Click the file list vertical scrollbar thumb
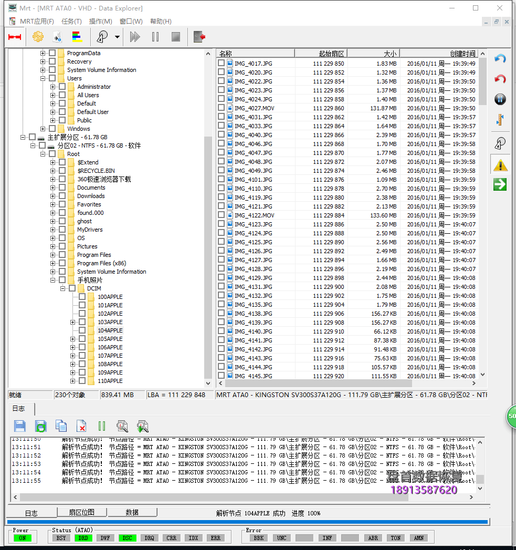Image resolution: width=516 pixels, height=550 pixels. click(483, 81)
